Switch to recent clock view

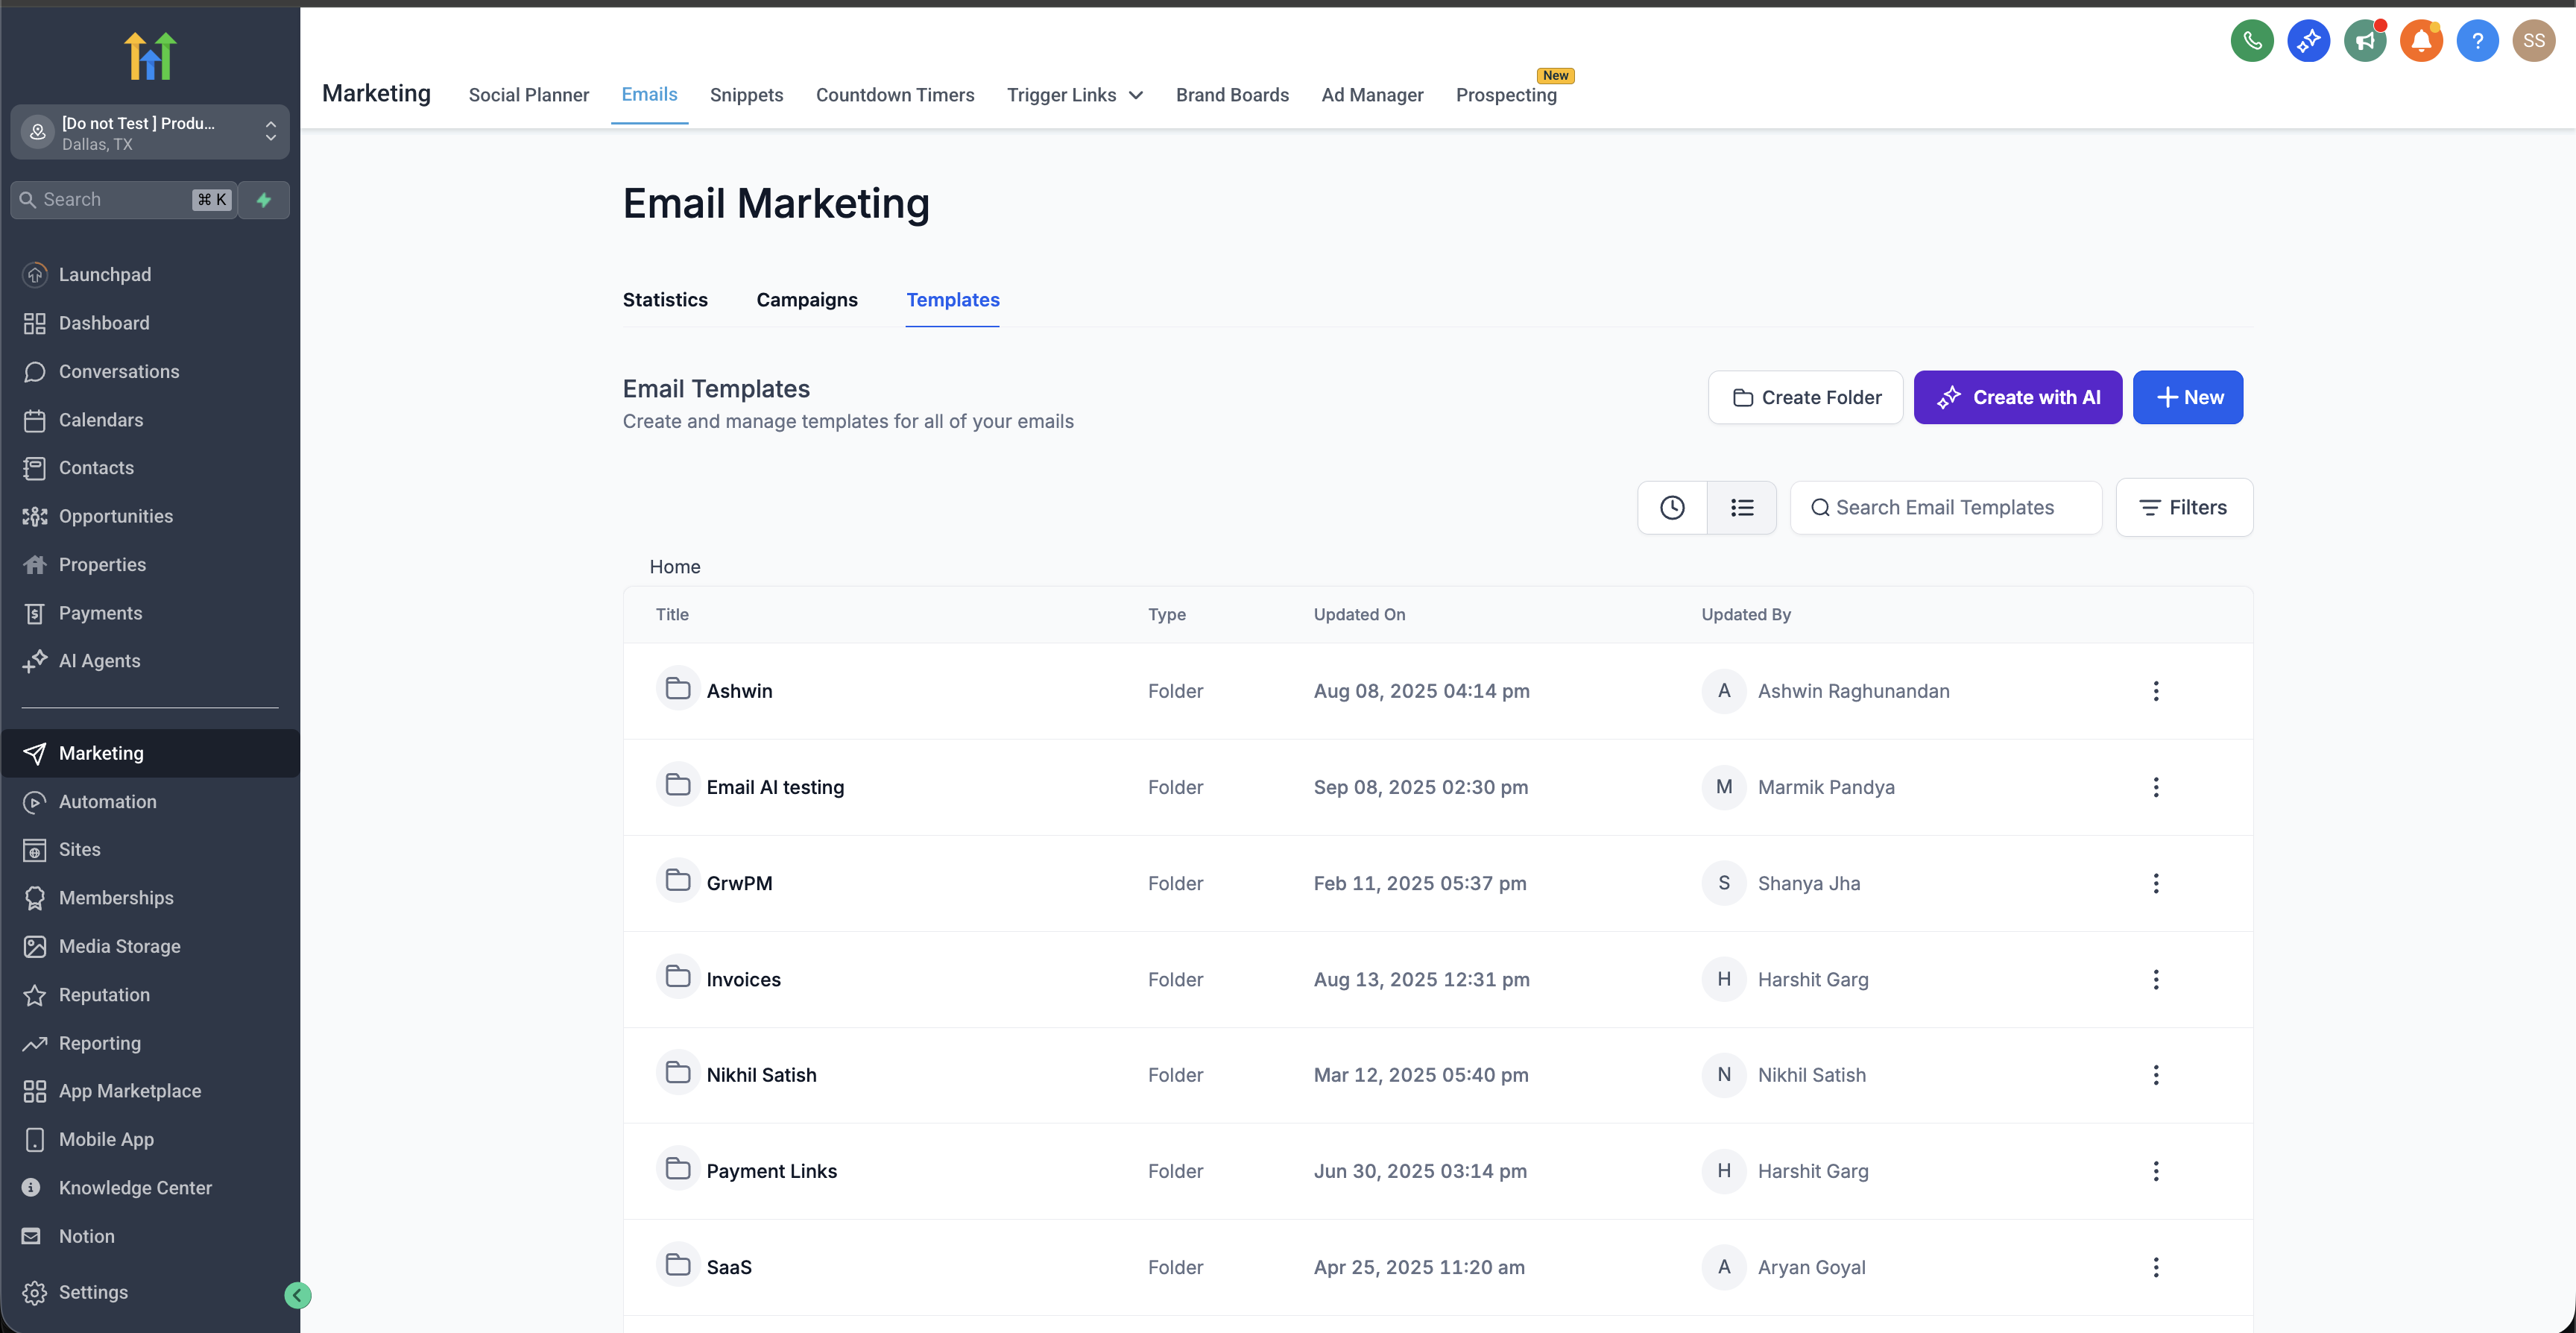tap(1672, 508)
